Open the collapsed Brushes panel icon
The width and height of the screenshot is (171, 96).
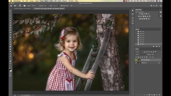point(133,23)
